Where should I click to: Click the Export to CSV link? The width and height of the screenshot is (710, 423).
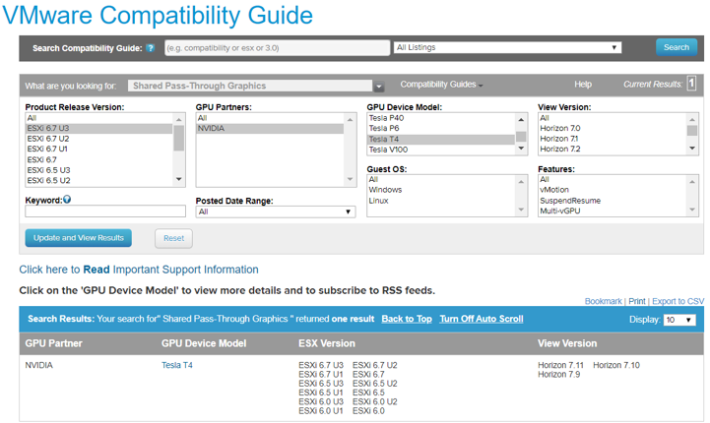tap(678, 301)
